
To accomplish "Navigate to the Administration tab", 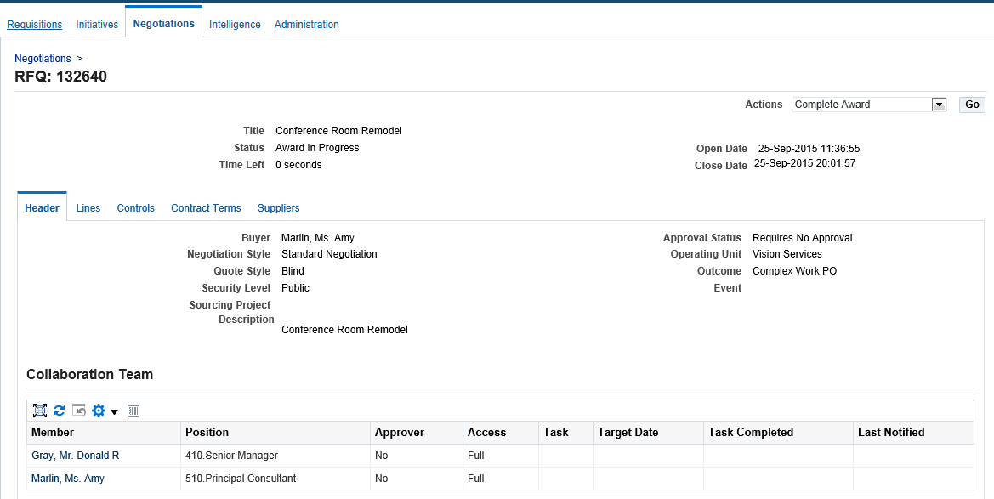I will click(306, 24).
